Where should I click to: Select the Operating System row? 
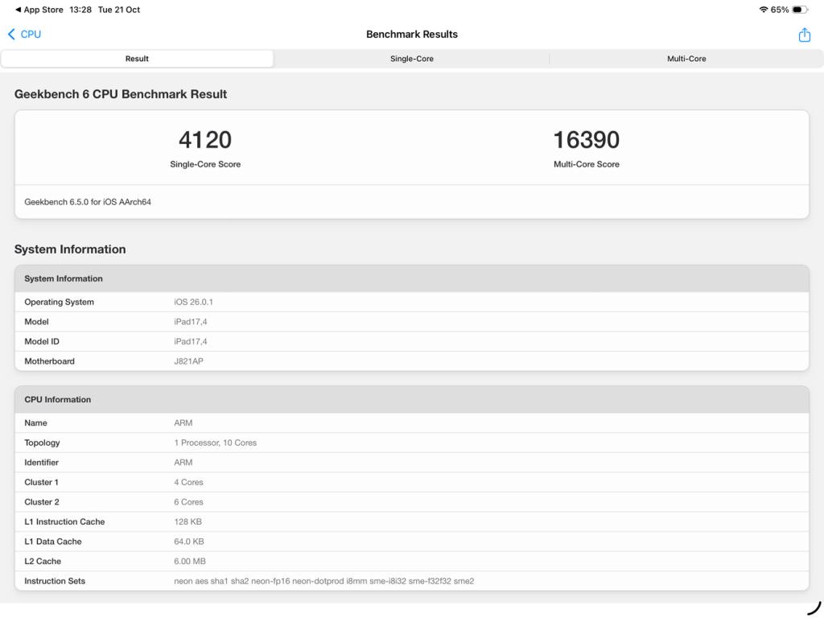point(411,303)
